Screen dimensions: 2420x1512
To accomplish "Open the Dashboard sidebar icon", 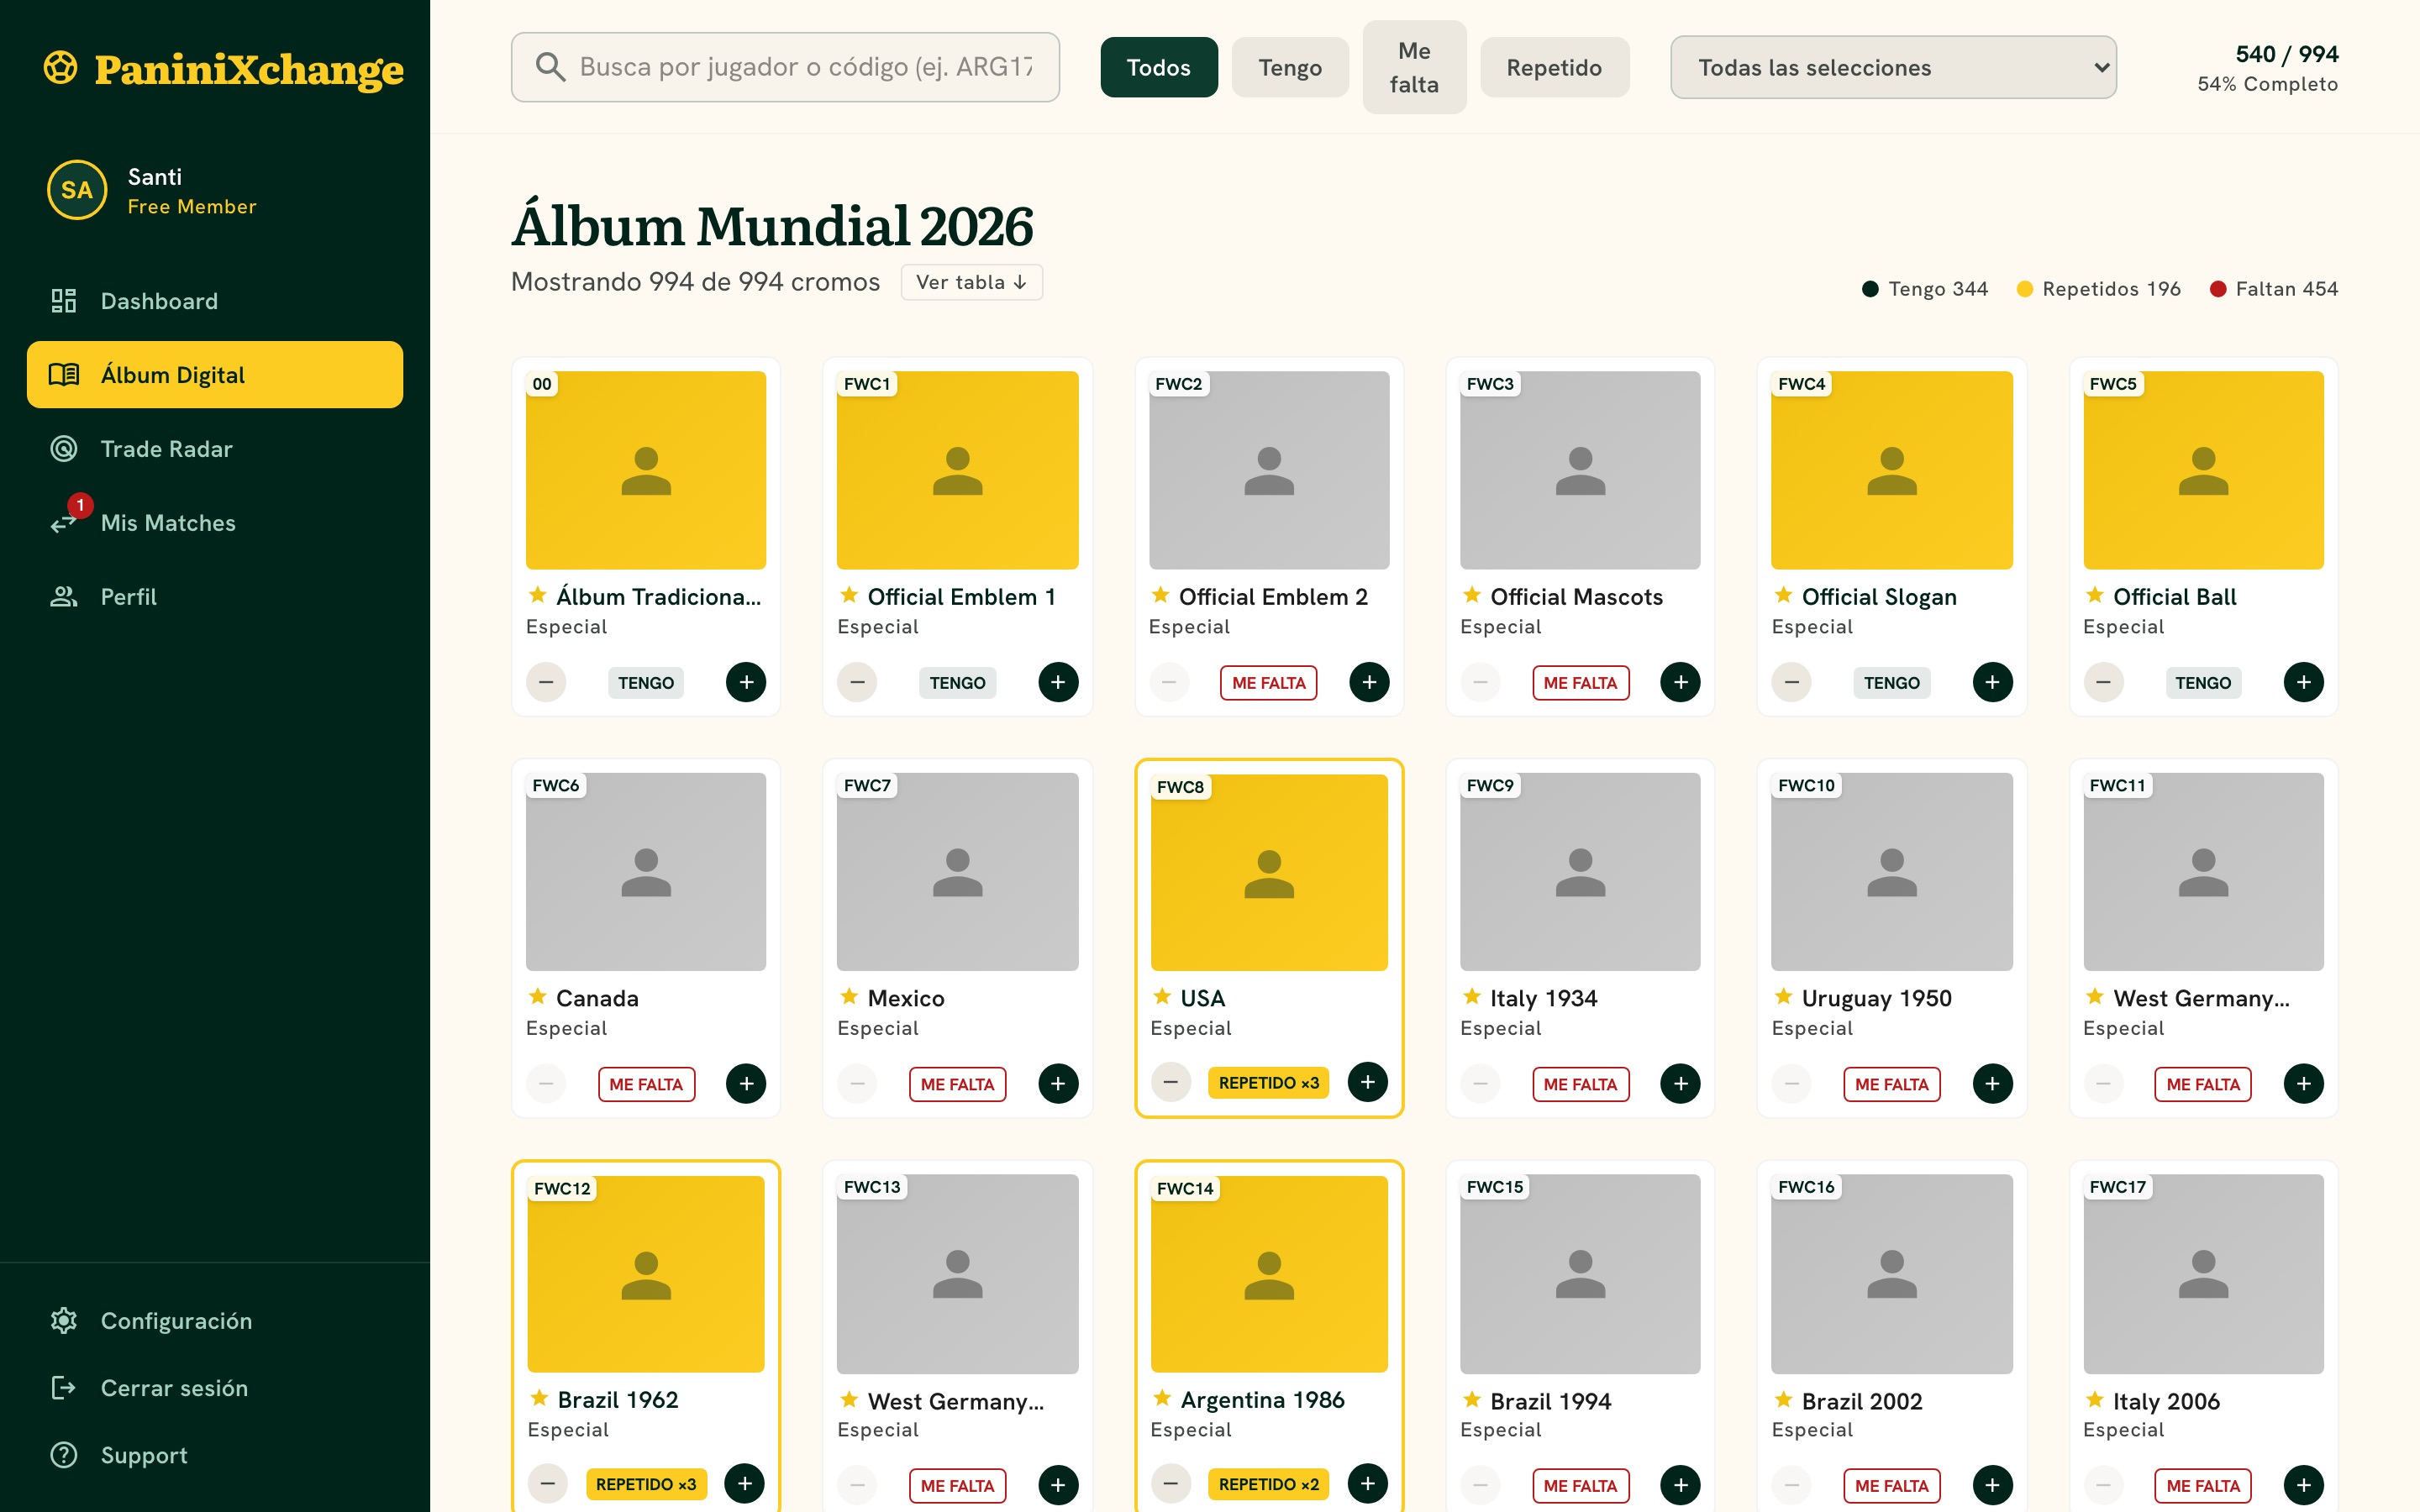I will 64,301.
